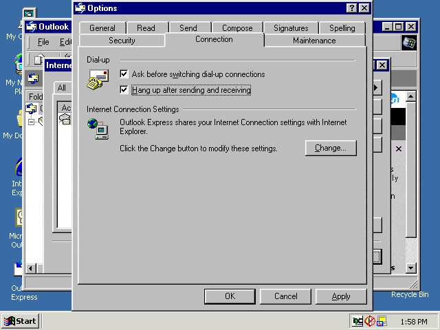Image resolution: width=440 pixels, height=330 pixels.
Task: Click Cancel in Options dialog
Action: (286, 296)
